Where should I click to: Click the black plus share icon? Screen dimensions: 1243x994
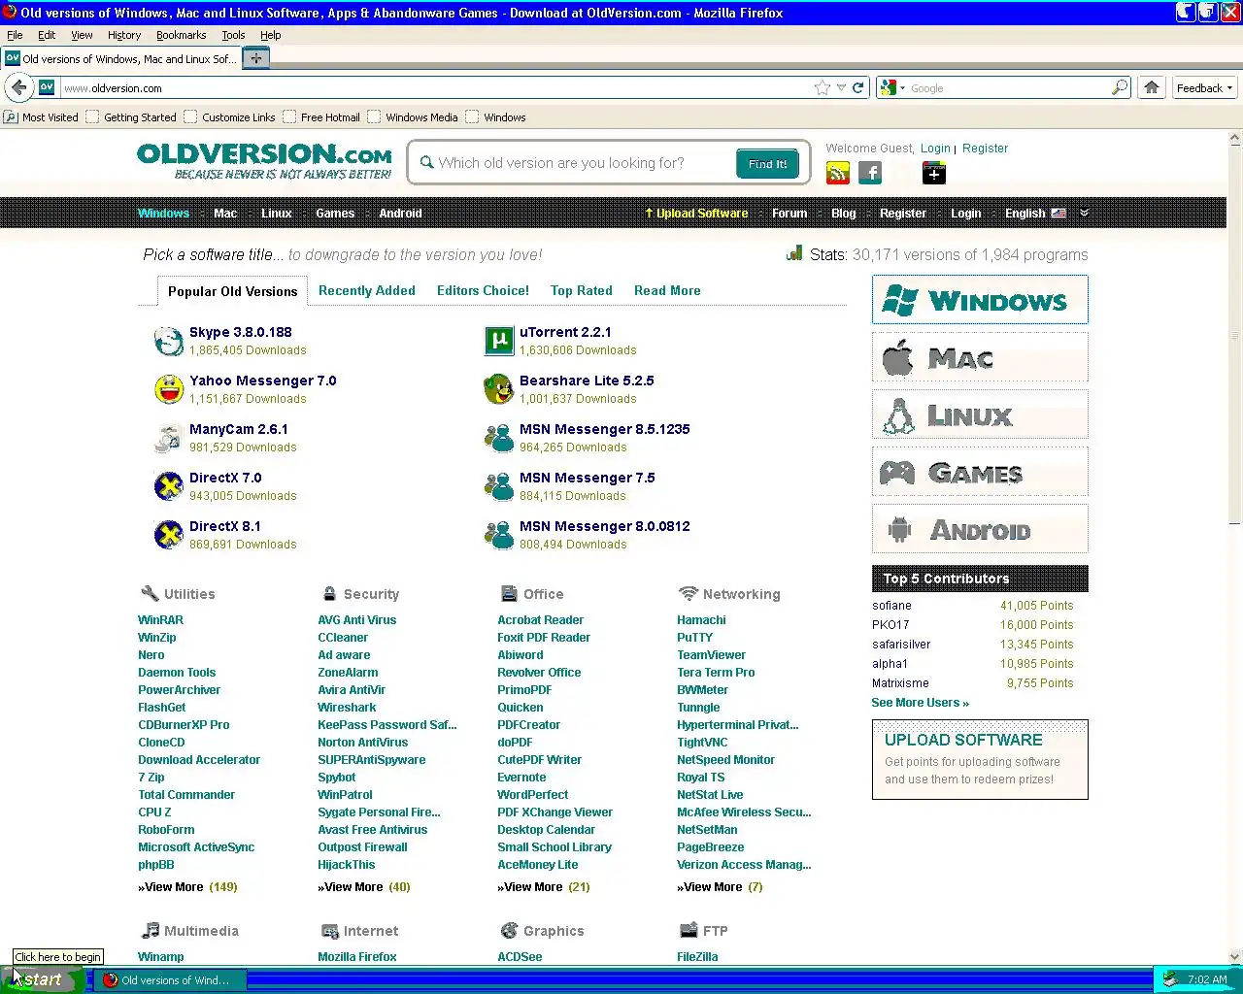933,174
